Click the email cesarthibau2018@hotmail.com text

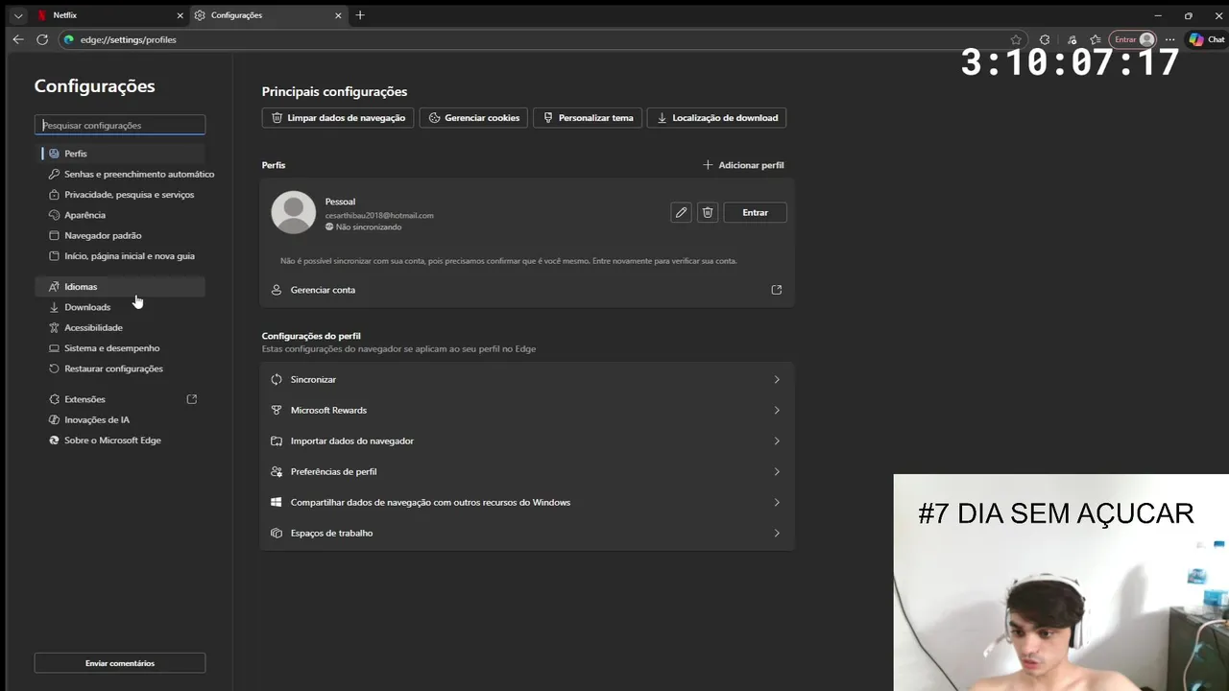click(x=379, y=216)
